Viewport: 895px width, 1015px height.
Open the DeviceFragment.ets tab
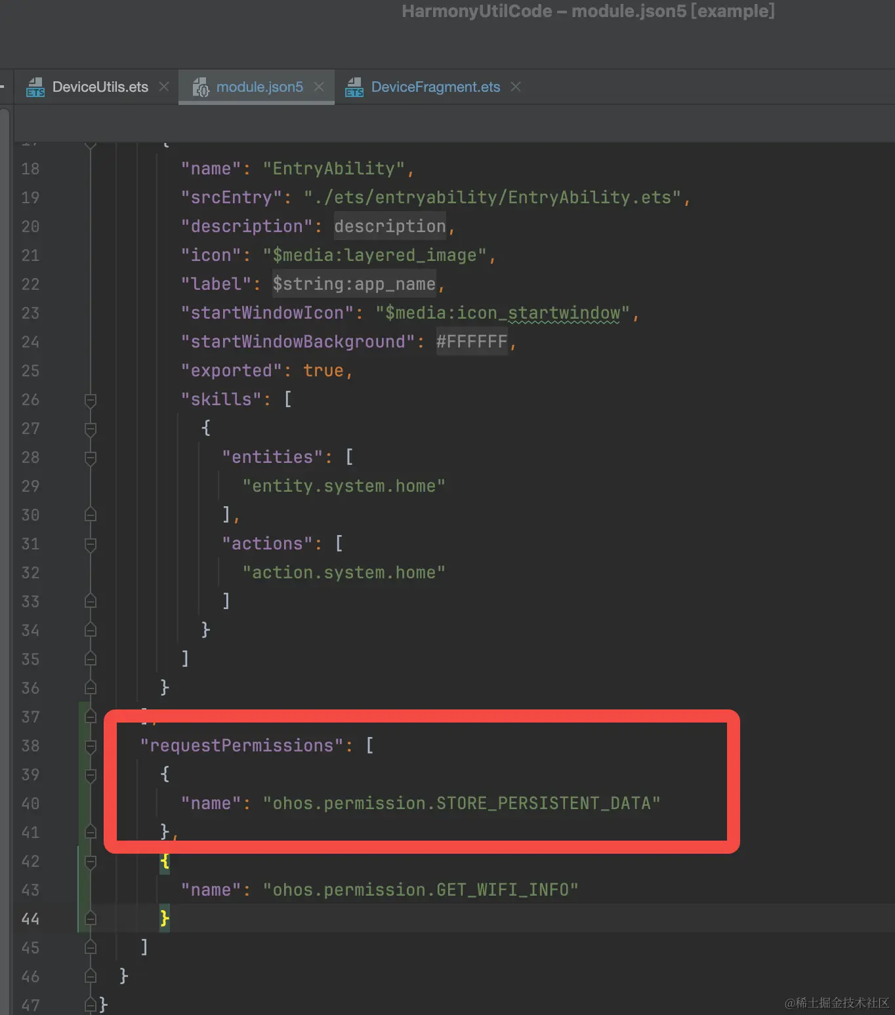436,87
